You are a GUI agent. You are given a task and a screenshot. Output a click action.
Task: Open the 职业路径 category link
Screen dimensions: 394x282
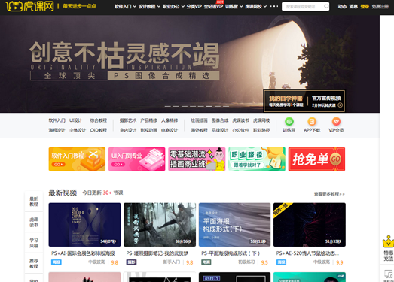[261, 130]
